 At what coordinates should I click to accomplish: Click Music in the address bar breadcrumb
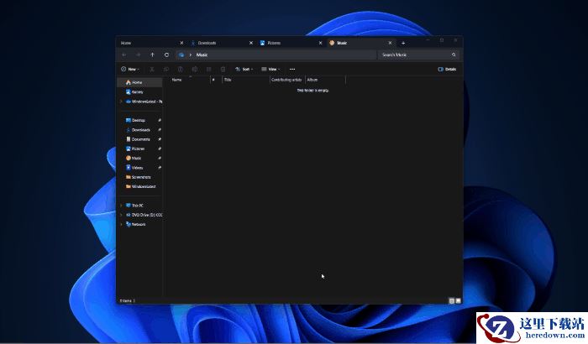tap(202, 55)
